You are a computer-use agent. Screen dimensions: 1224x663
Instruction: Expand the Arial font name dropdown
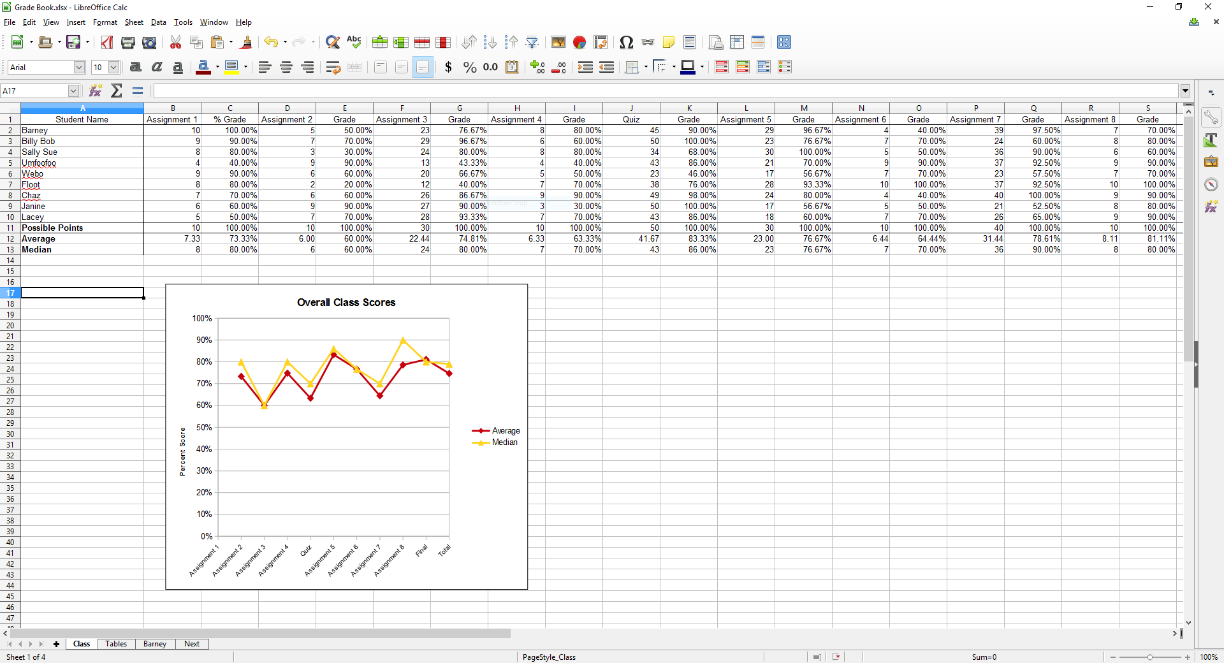[x=79, y=68]
